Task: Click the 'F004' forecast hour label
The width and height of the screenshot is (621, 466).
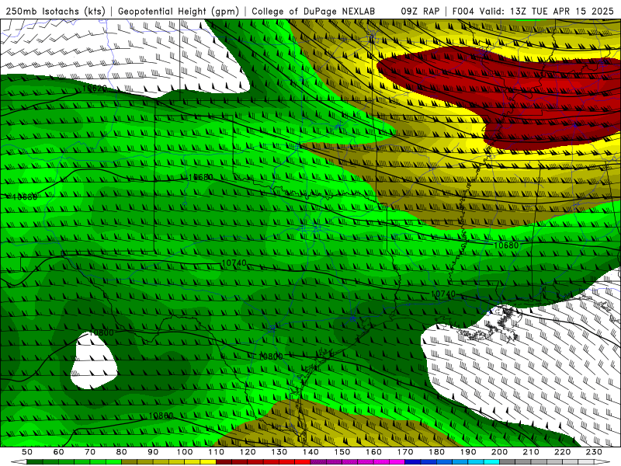Action: 463,11
